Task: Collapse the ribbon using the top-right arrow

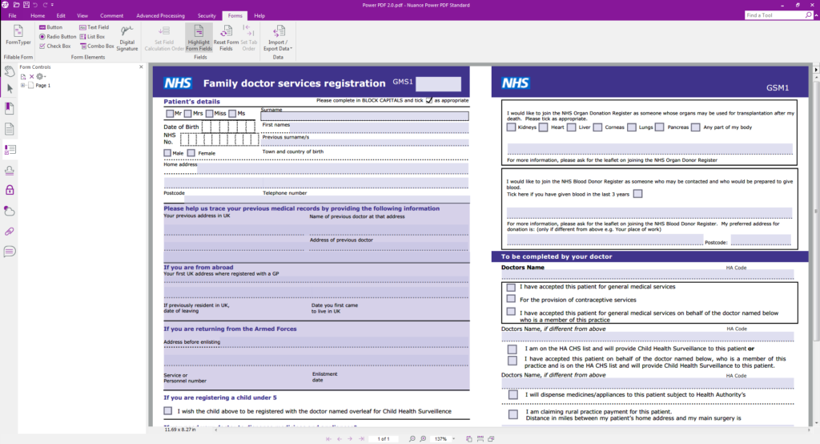Action: pyautogui.click(x=816, y=15)
